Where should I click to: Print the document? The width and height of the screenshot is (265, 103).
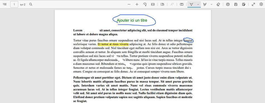click(x=228, y=4)
